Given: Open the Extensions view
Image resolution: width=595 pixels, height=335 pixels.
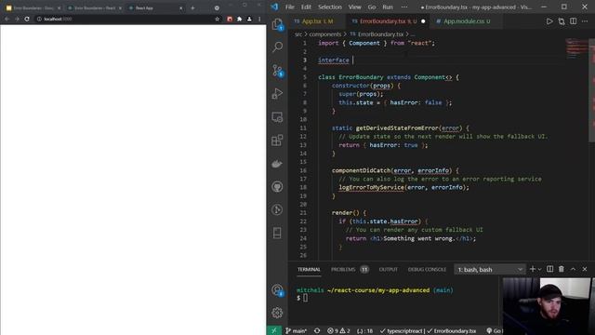Looking at the screenshot, I should 277,141.
